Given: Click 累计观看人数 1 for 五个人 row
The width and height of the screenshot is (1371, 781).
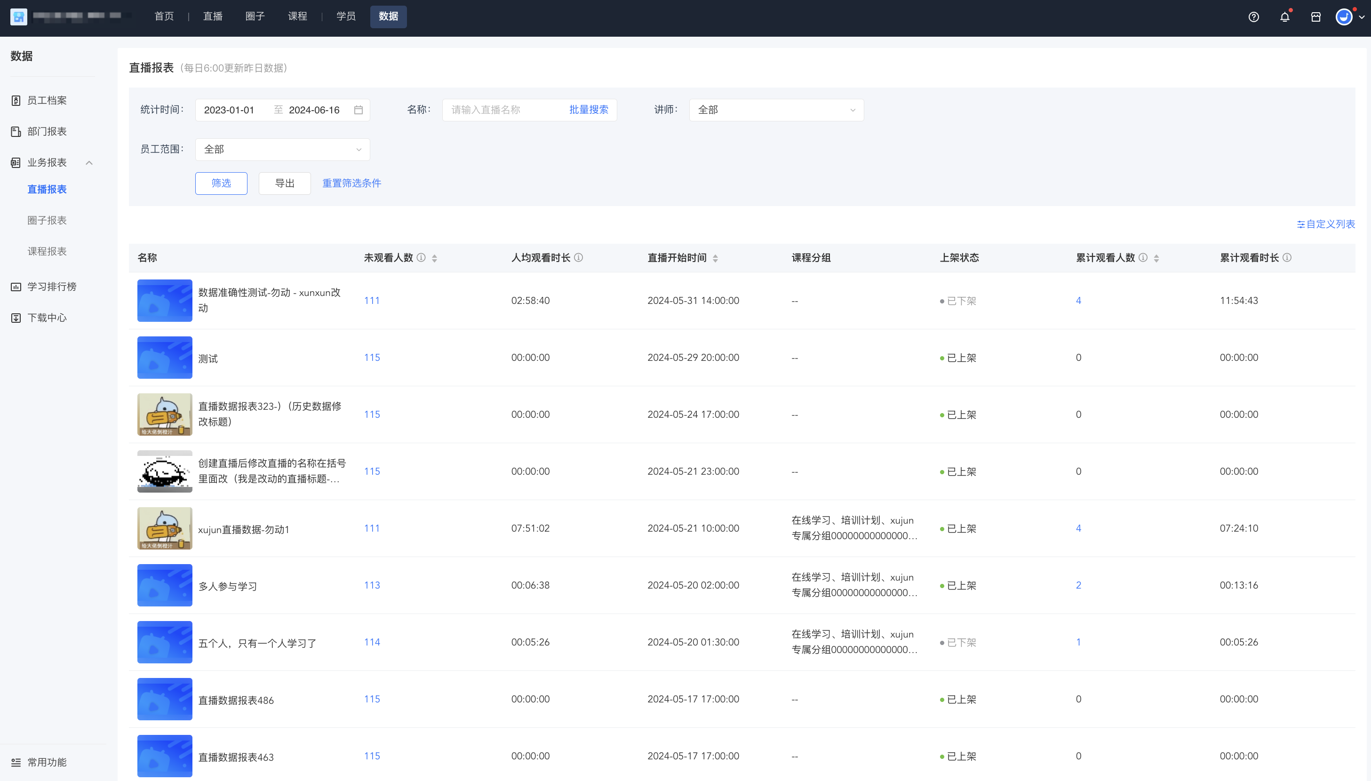Looking at the screenshot, I should (1078, 642).
